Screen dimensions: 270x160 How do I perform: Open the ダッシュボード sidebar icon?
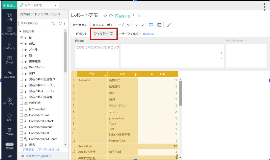click(10, 31)
